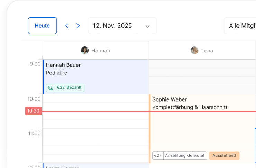Open Sophie Weber Komplettfärbung appointment

click(x=202, y=128)
